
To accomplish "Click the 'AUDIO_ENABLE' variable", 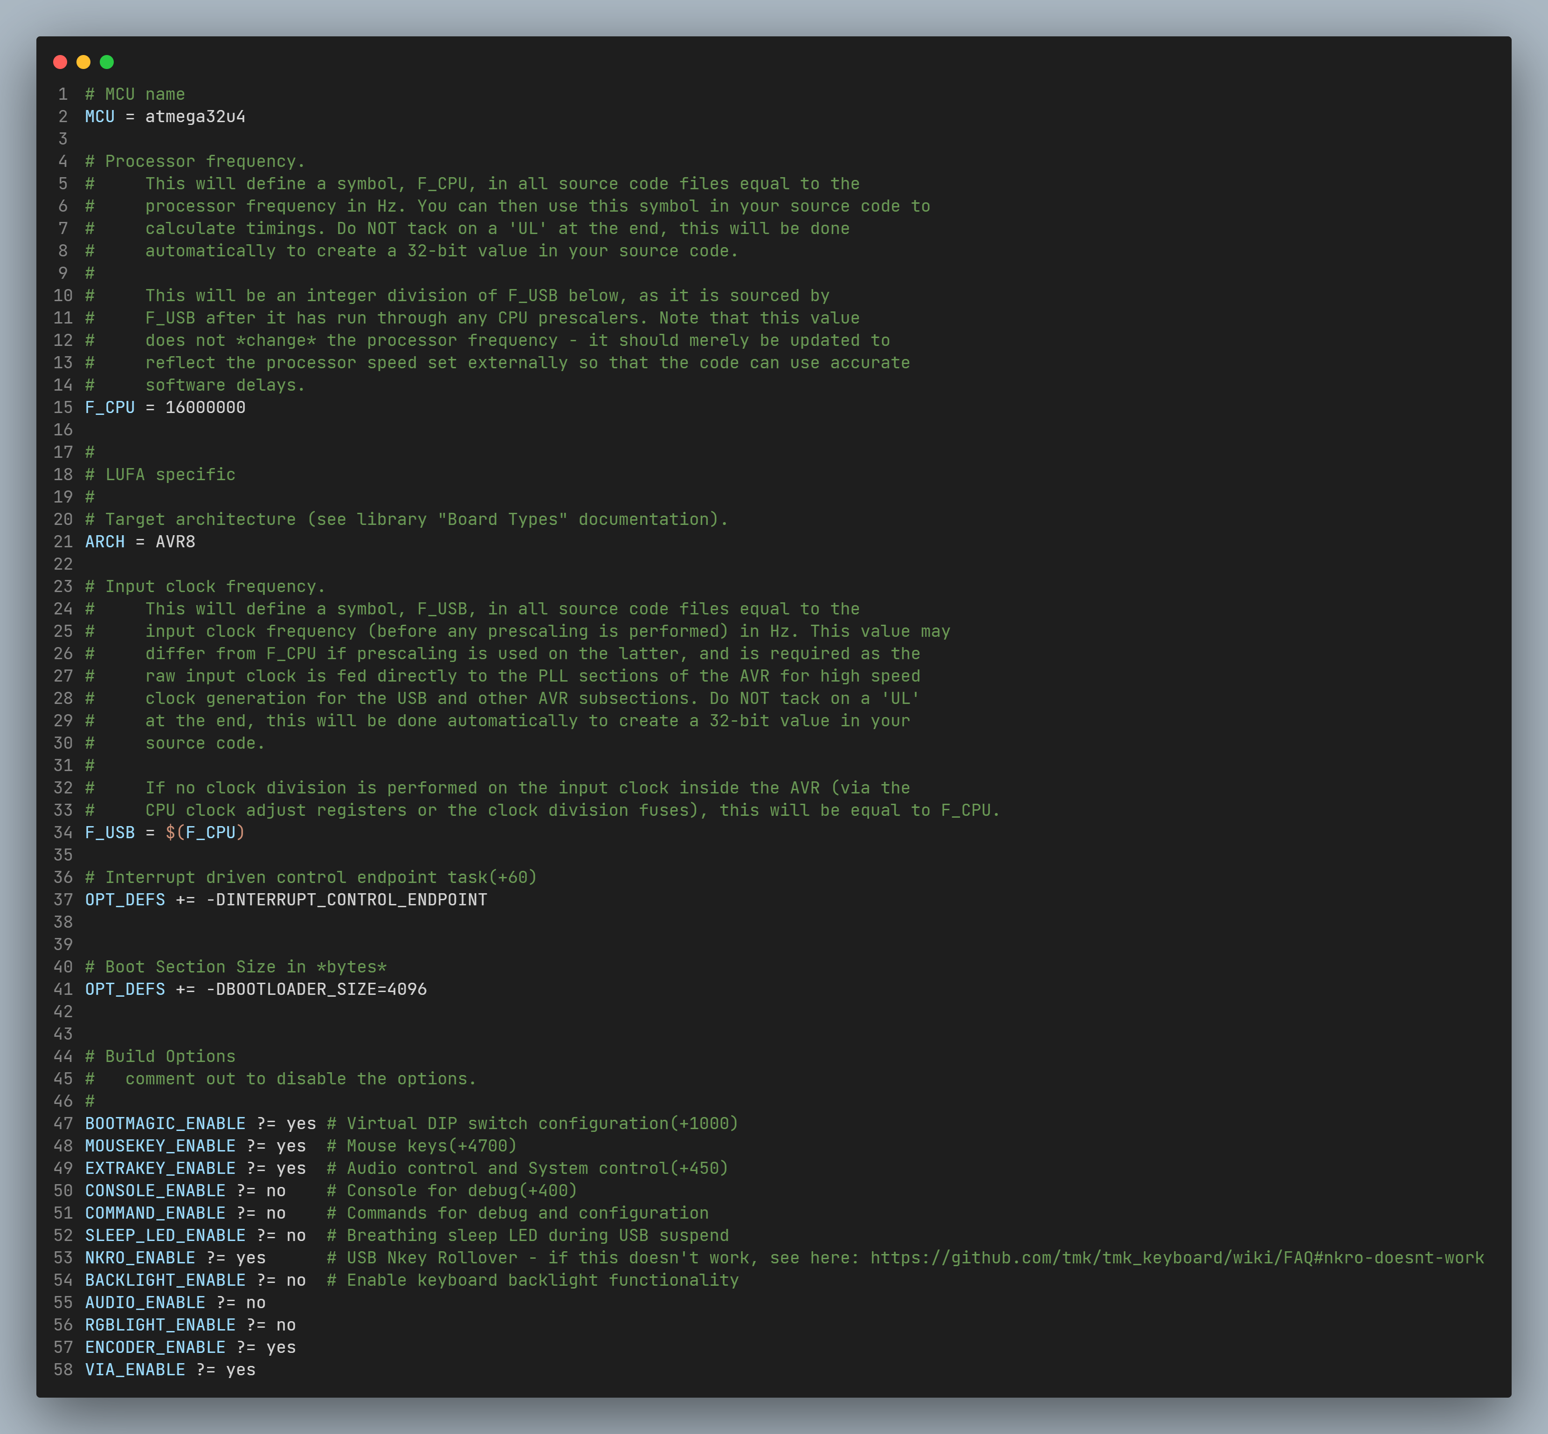I will pyautogui.click(x=145, y=1303).
